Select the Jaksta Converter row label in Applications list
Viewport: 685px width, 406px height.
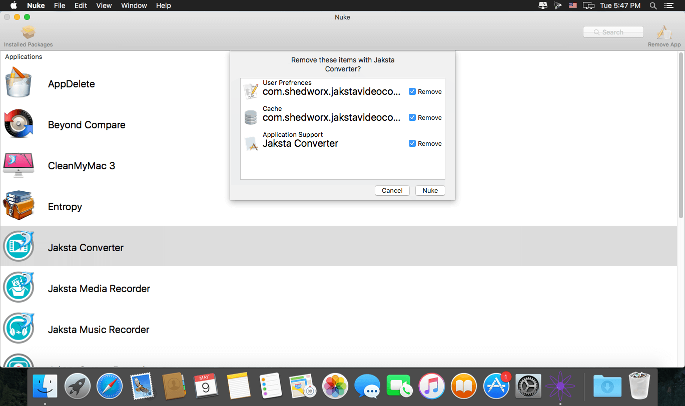coord(86,248)
